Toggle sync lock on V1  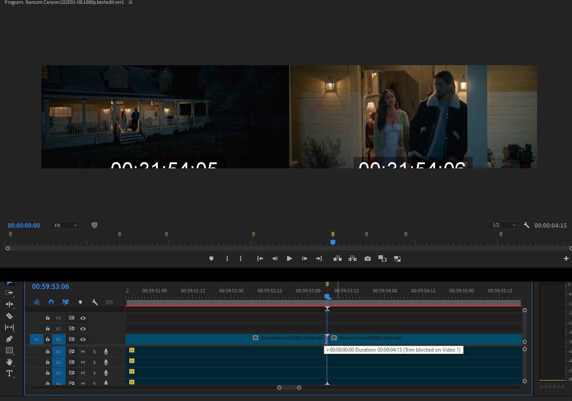[x=71, y=339]
